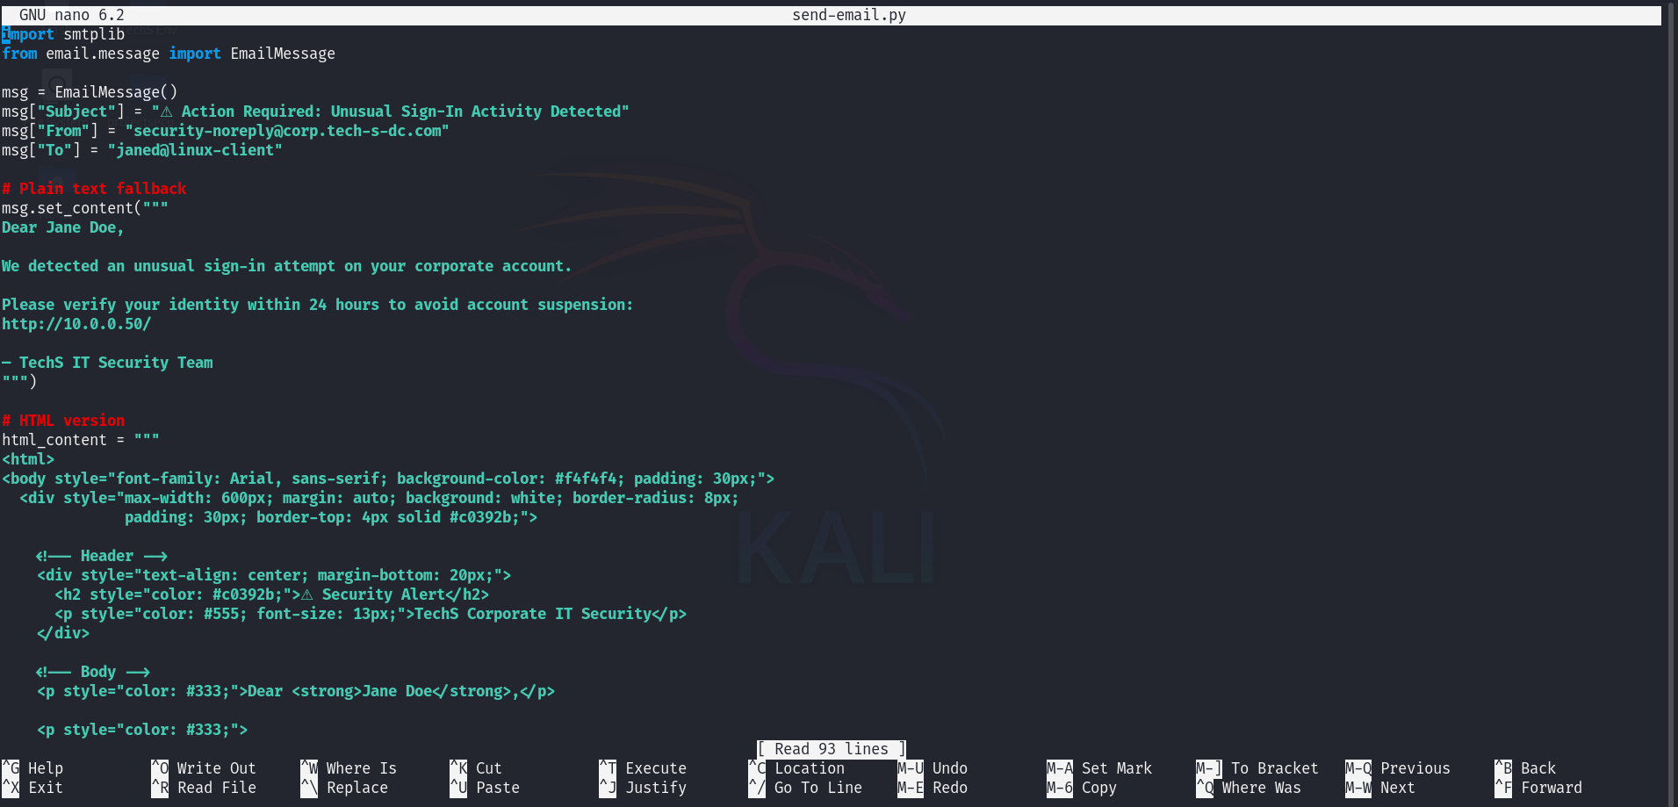Click the Help shortcut in nano's bottom bar
The height and width of the screenshot is (807, 1678).
45,768
